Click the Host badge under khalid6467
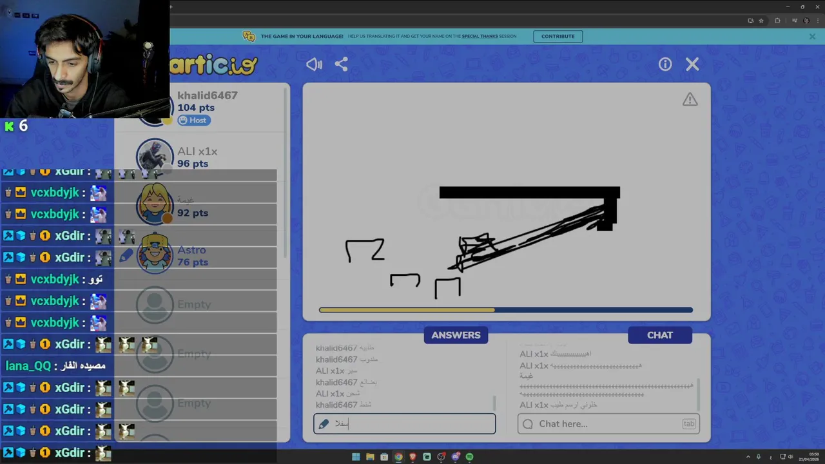Image resolution: width=825 pixels, height=464 pixels. coord(193,120)
